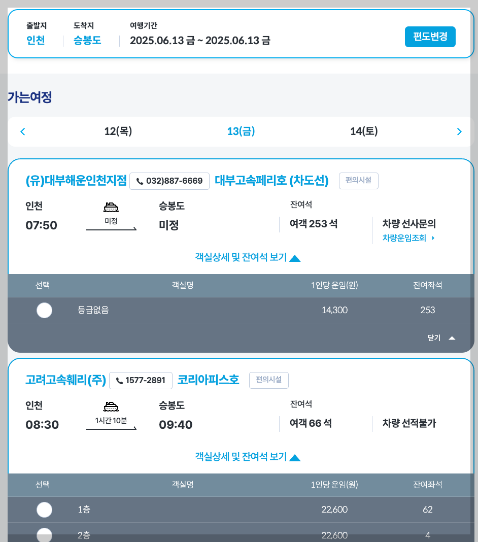The height and width of the screenshot is (542, 478).
Task: Click the ship icon on the 07:50 Incheon route
Action: 111,207
